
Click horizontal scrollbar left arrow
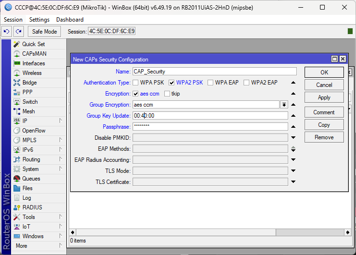73,232
